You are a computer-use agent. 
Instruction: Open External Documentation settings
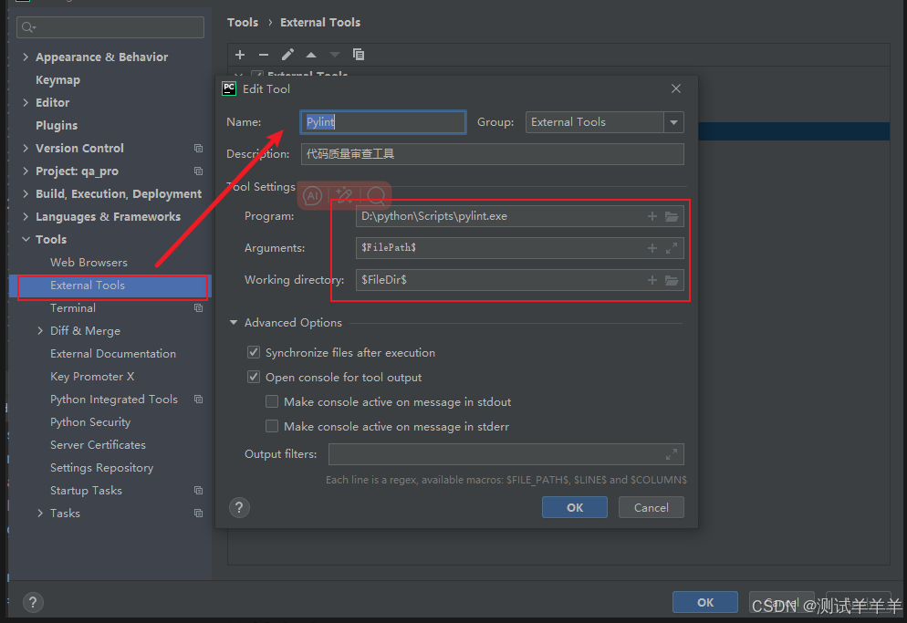[x=113, y=353]
